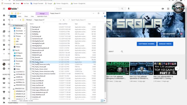The image size is (187, 105).
Task: Click next arrow on the video shelf
Action: pos(177,68)
